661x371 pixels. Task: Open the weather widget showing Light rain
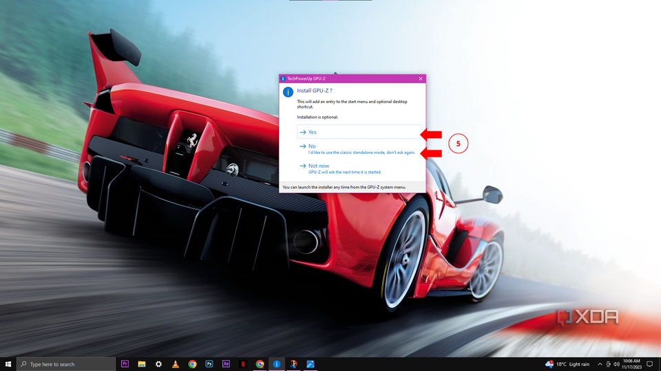coord(567,364)
